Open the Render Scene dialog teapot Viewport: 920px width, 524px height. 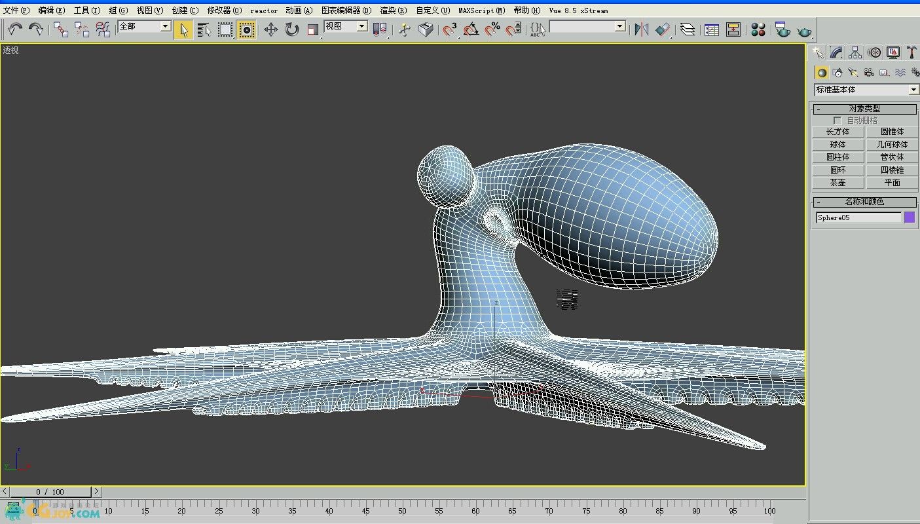(x=782, y=29)
